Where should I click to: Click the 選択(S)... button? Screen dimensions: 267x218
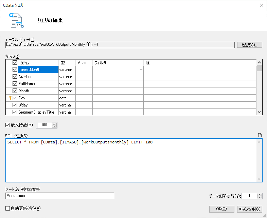pyautogui.click(x=249, y=45)
